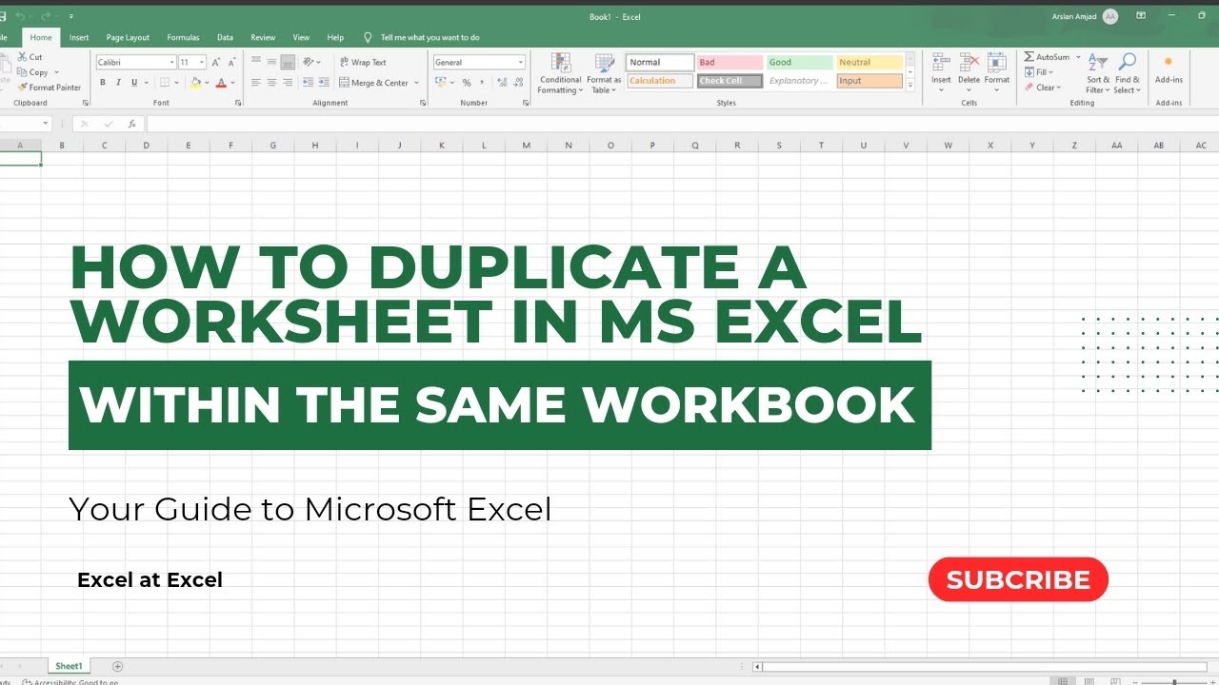This screenshot has width=1219, height=685.
Task: Align text to the left
Action: 256,83
